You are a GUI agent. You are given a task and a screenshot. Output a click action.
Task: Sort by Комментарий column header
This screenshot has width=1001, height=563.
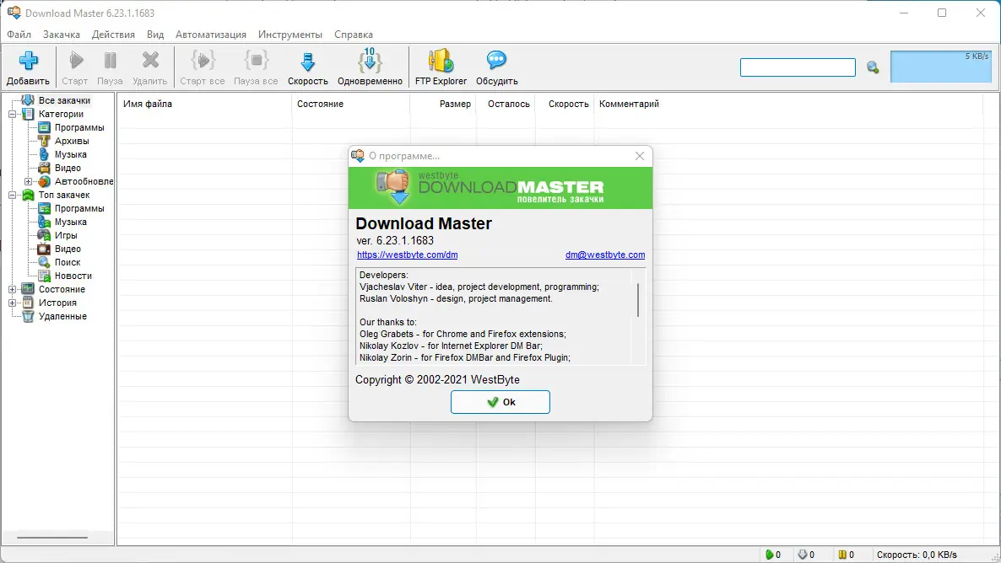(x=629, y=104)
